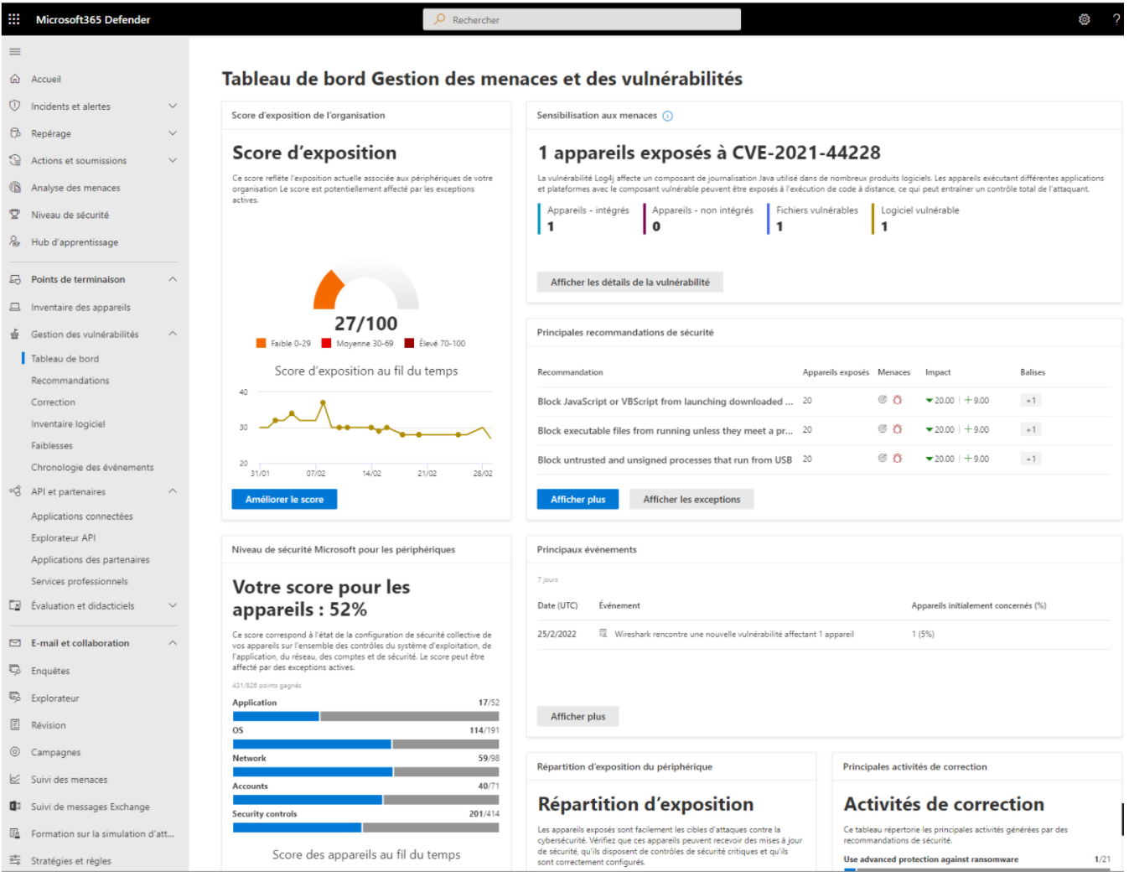The width and height of the screenshot is (1129, 877).
Task: Open the help question mark icon
Action: tap(1116, 19)
